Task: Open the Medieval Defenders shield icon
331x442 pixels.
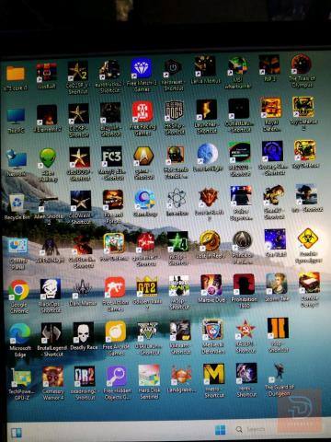Action: 212,329
